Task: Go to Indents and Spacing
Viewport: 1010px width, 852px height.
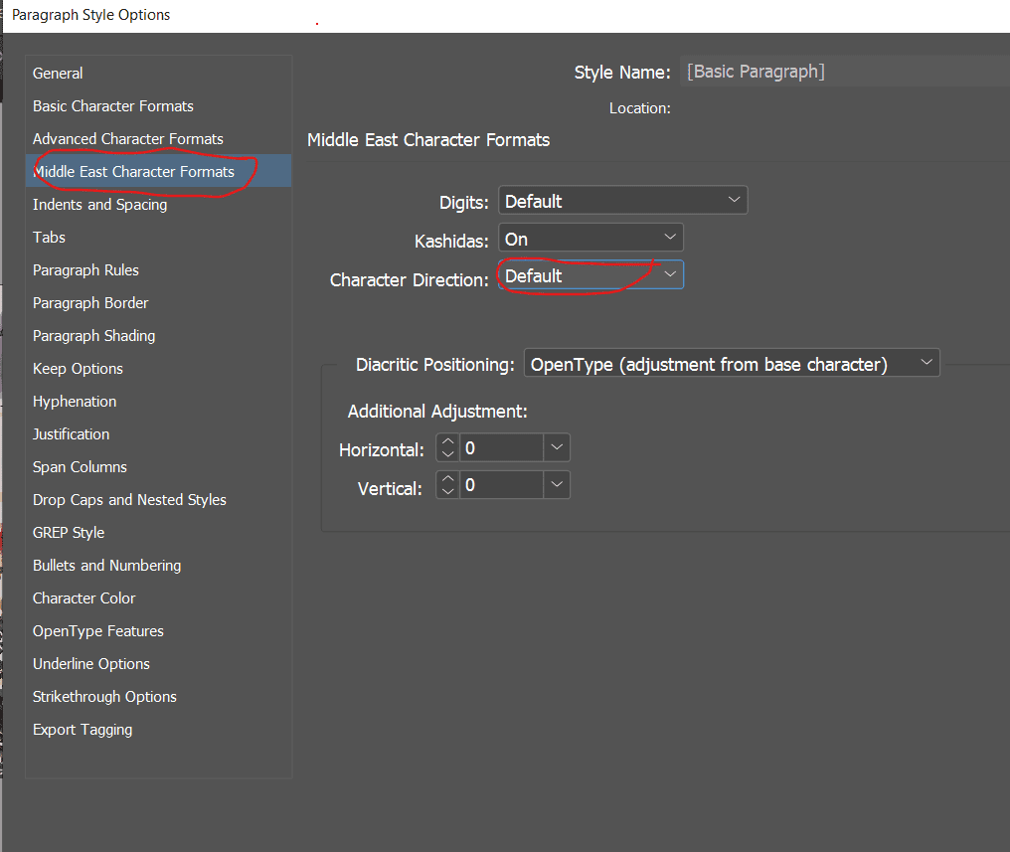Action: [99, 205]
